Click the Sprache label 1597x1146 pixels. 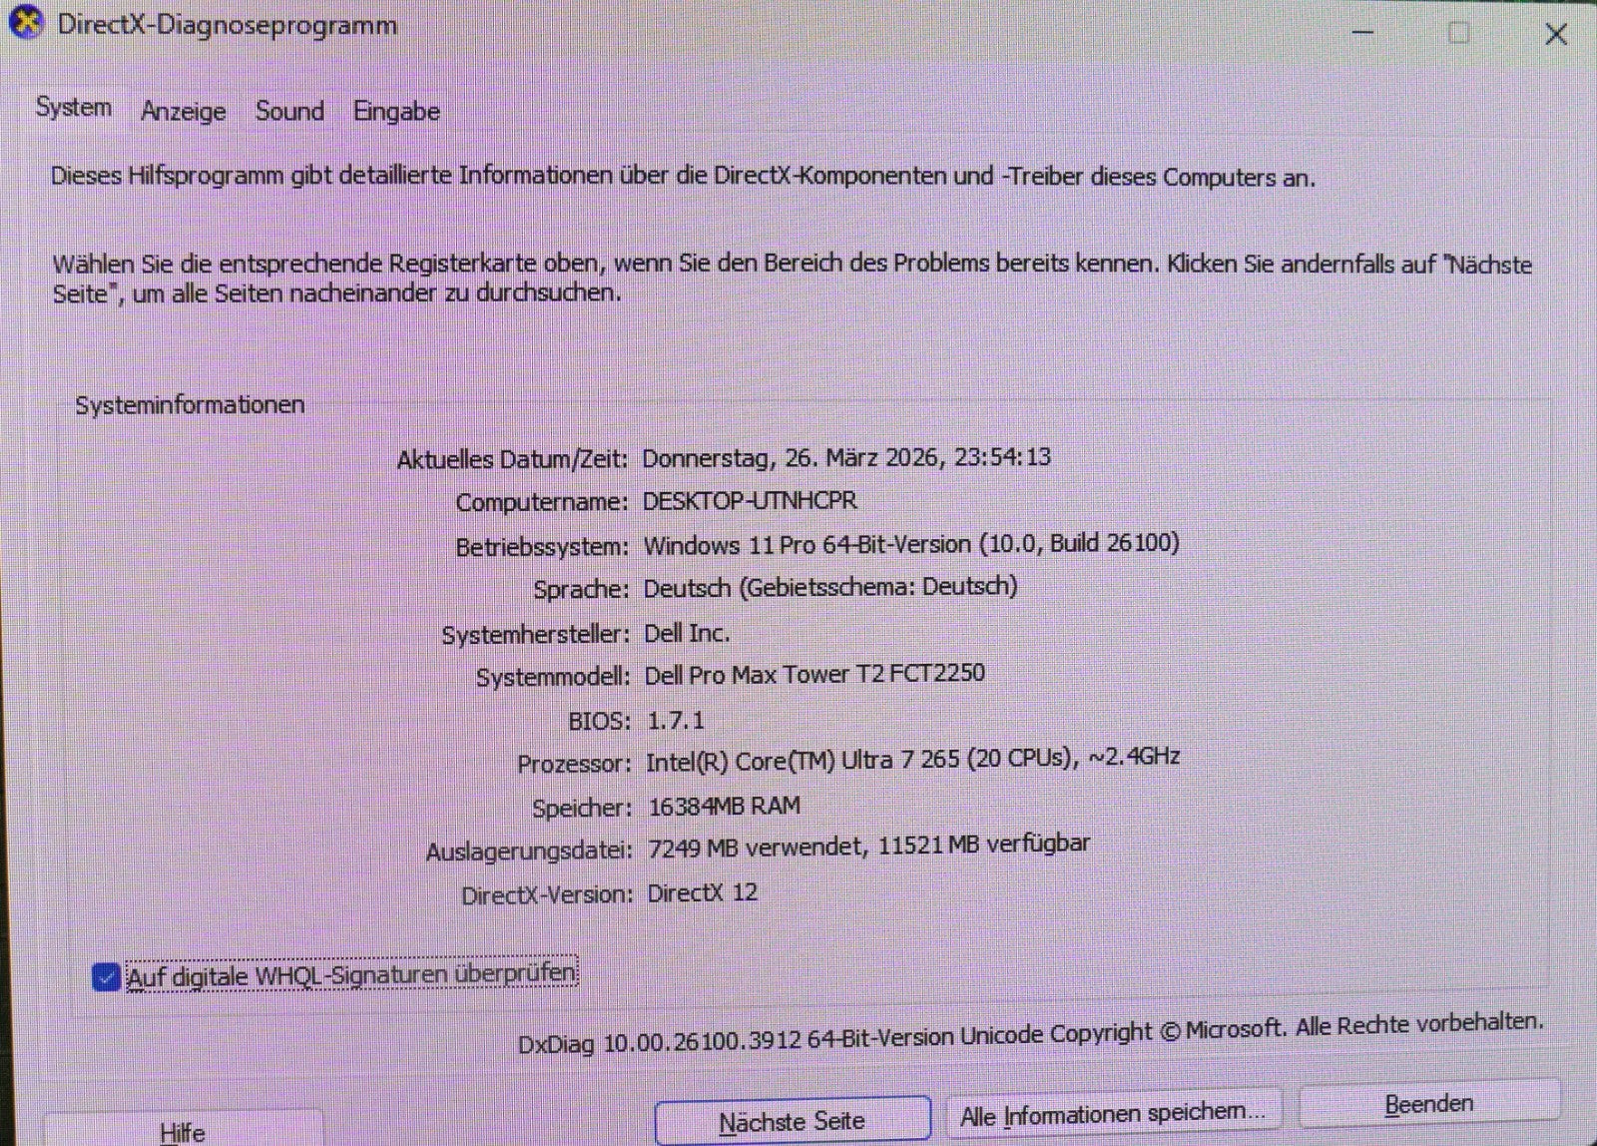click(581, 590)
